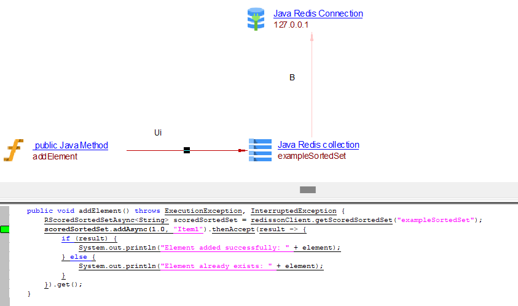The height and width of the screenshot is (306, 518).
Task: Click the green bookmark marker in code gutter
Action: [x=5, y=229]
